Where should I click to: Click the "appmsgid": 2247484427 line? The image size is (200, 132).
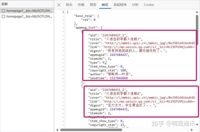click(x=109, y=55)
